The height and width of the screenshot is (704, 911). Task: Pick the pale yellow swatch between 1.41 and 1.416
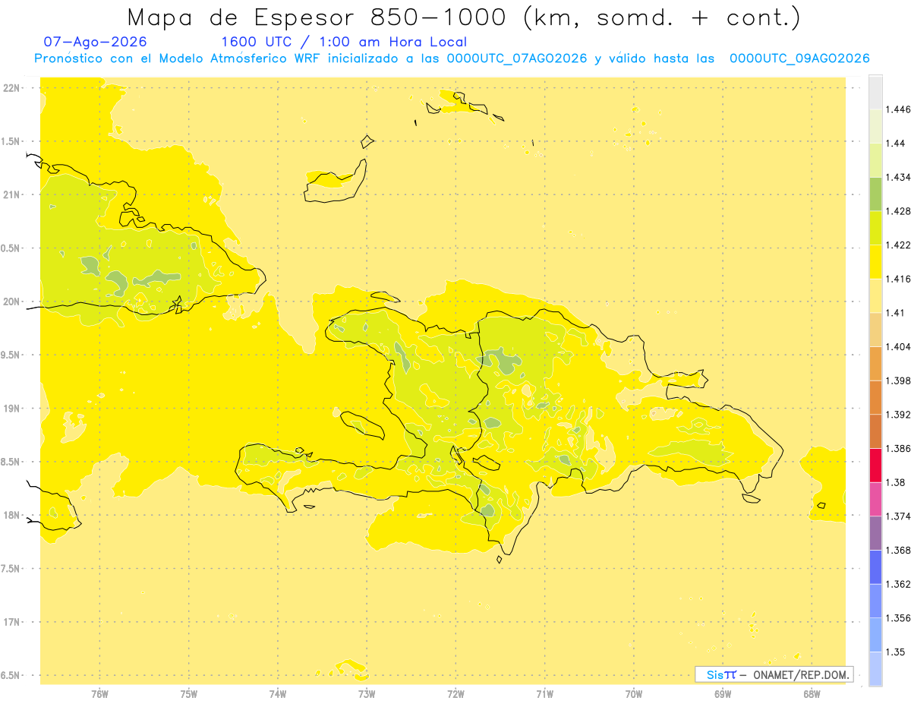875,295
